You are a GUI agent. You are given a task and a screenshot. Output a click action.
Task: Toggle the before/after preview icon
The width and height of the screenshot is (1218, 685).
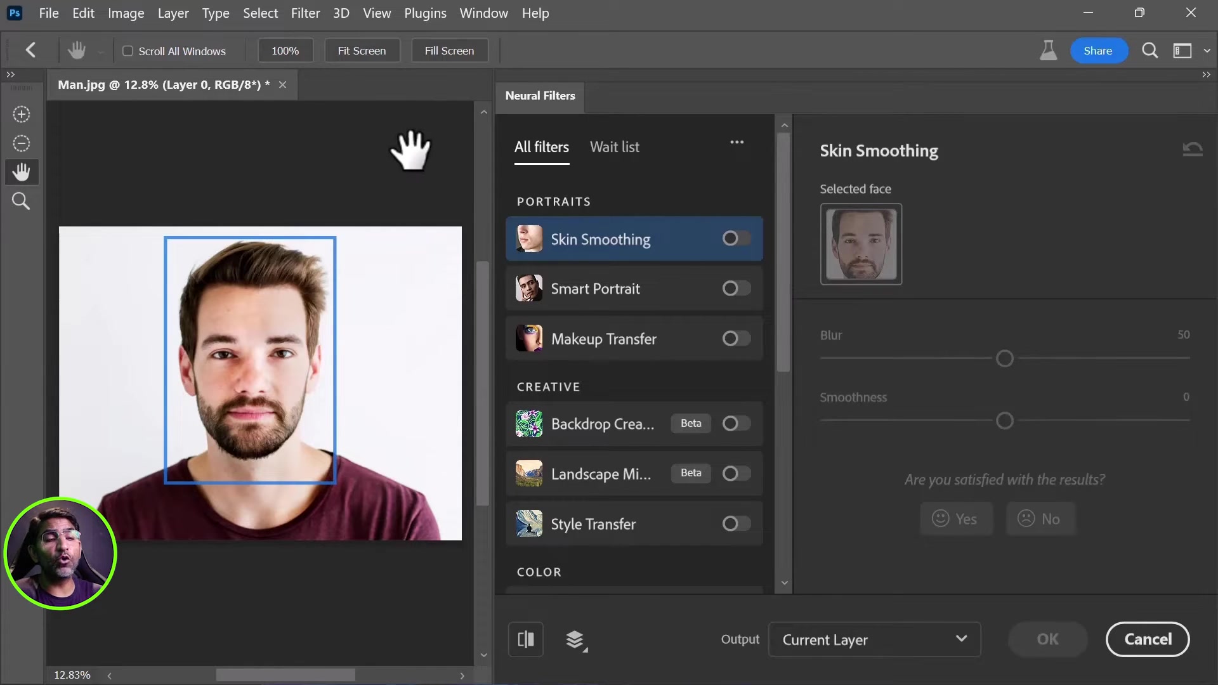(x=526, y=639)
